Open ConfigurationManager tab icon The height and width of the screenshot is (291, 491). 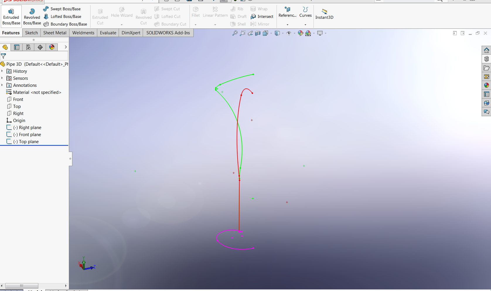28,47
